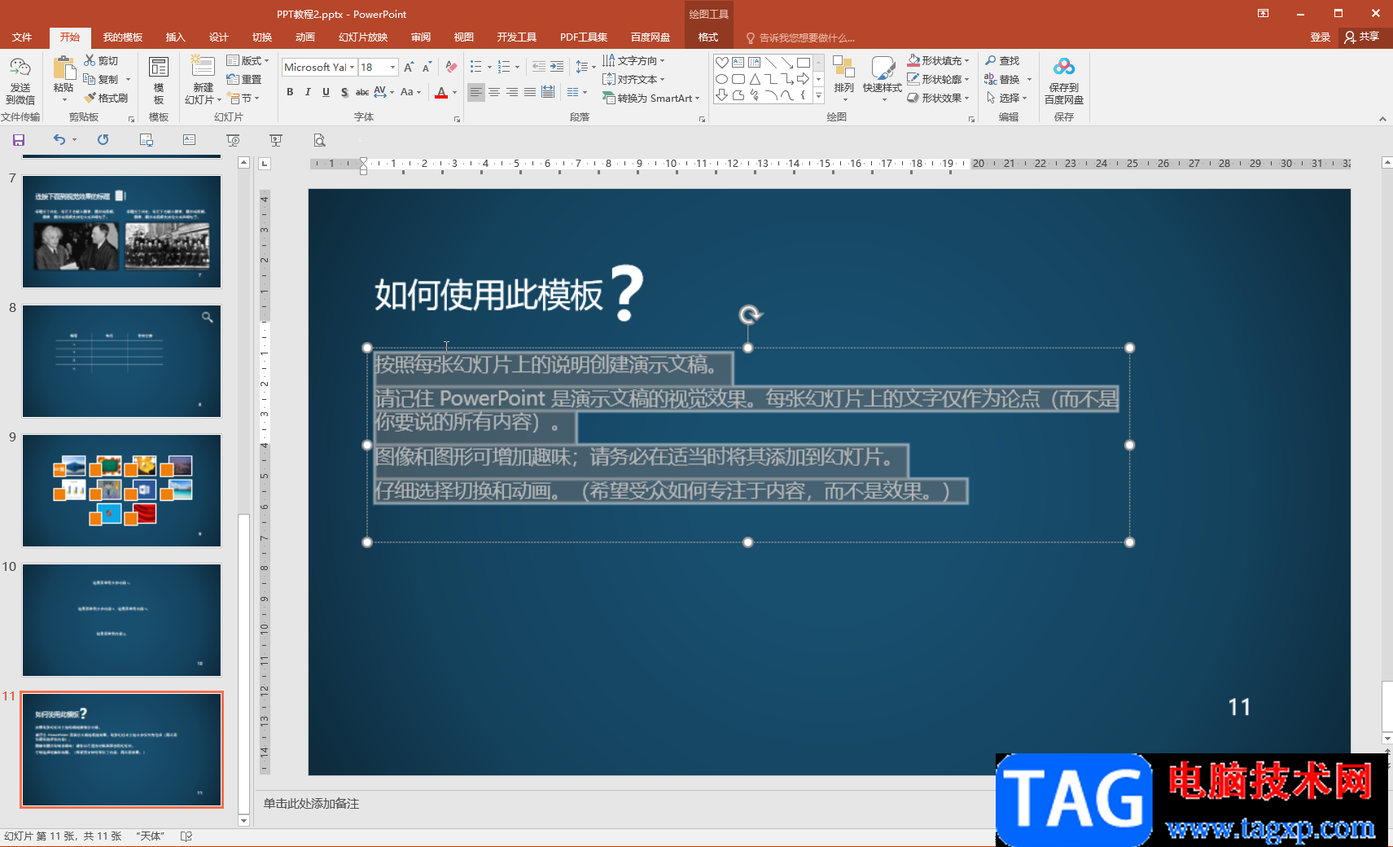Pick the oval shape in shapes gallery
The height and width of the screenshot is (847, 1393).
(x=721, y=79)
